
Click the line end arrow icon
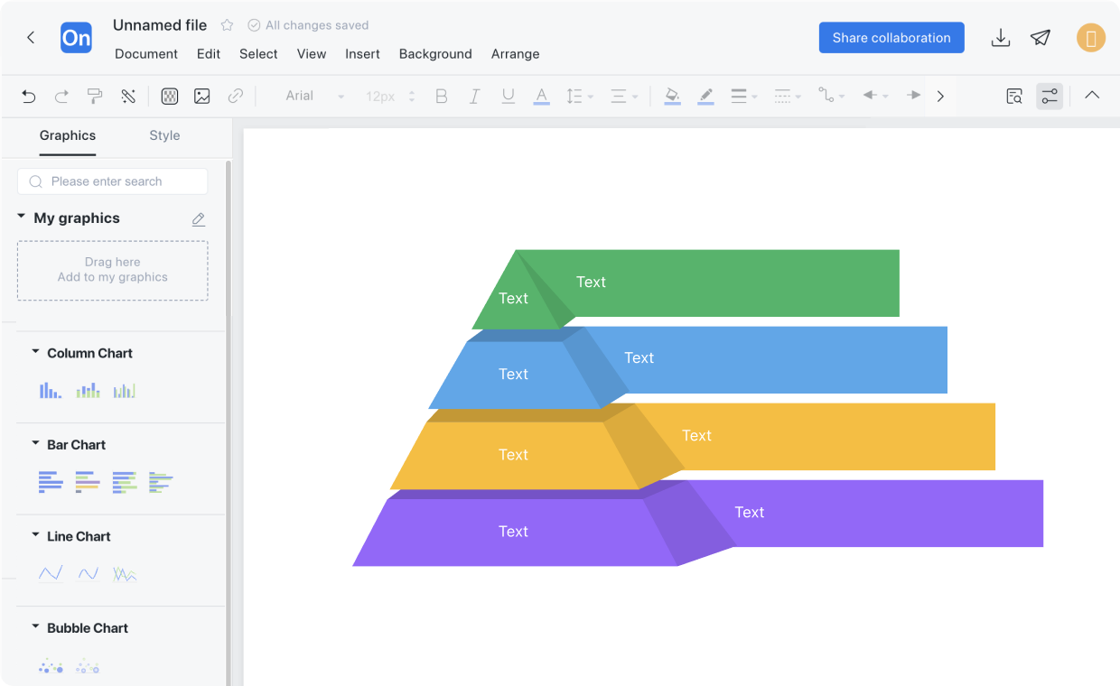914,96
